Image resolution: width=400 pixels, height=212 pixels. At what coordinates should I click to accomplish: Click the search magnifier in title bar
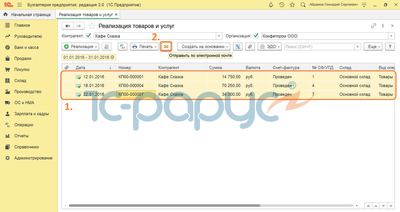pyautogui.click(x=303, y=5)
